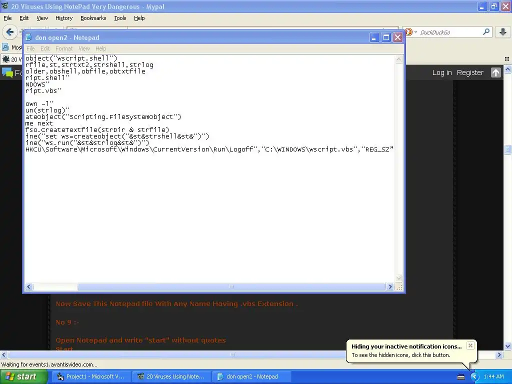Click the forum scroll-to-top arrow icon
Screen dimensions: 512x384
pyautogui.click(x=495, y=72)
